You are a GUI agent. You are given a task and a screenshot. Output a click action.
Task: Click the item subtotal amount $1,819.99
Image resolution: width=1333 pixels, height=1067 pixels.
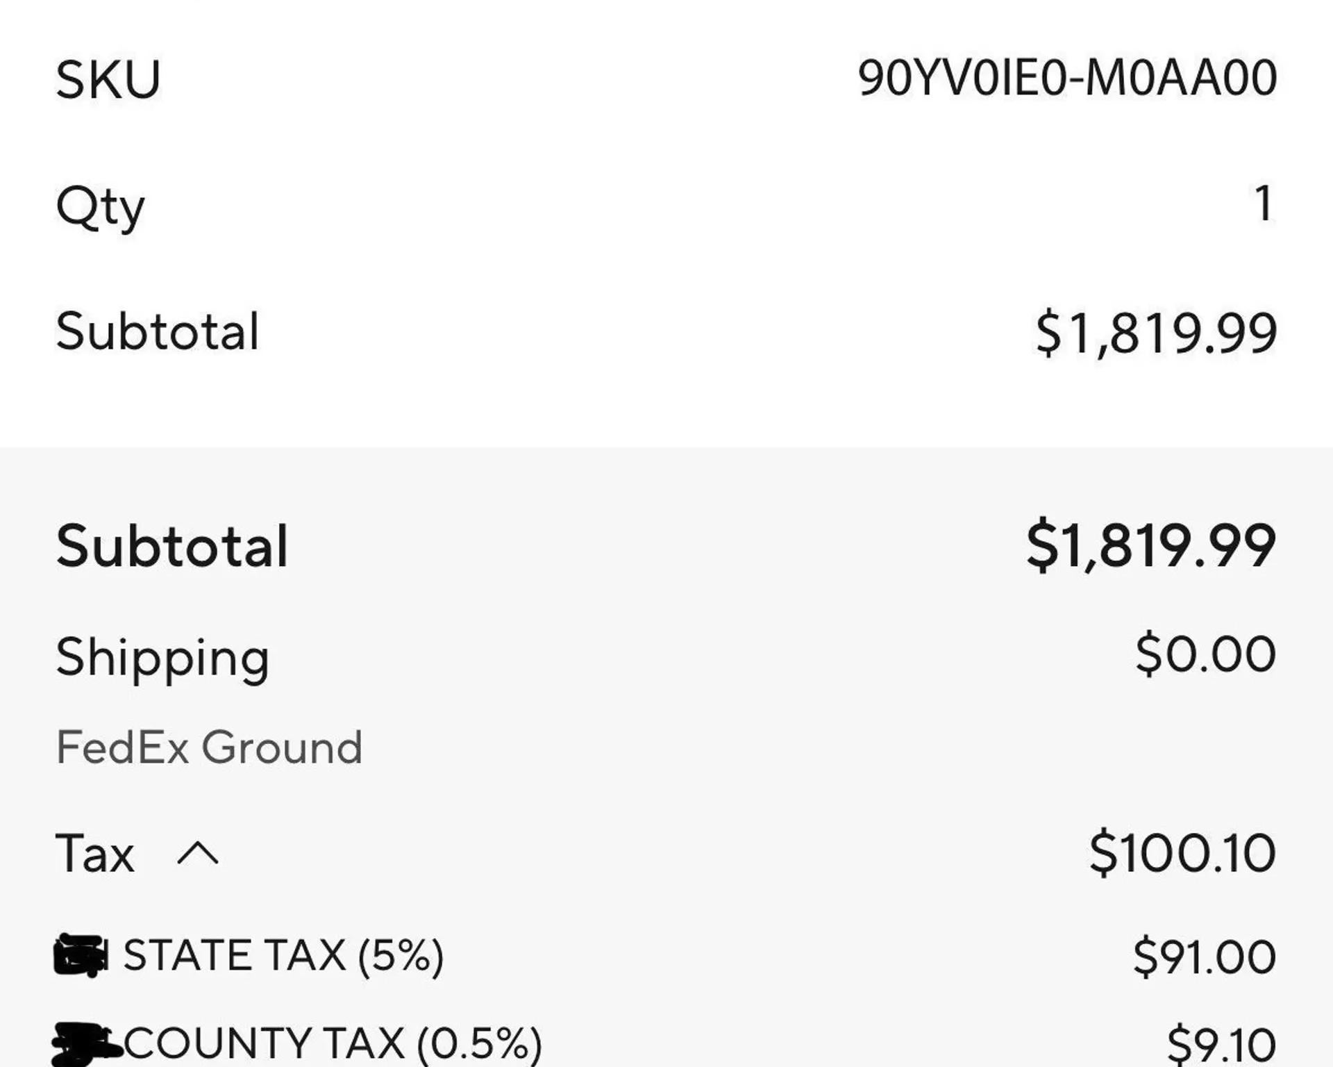pyautogui.click(x=1156, y=333)
